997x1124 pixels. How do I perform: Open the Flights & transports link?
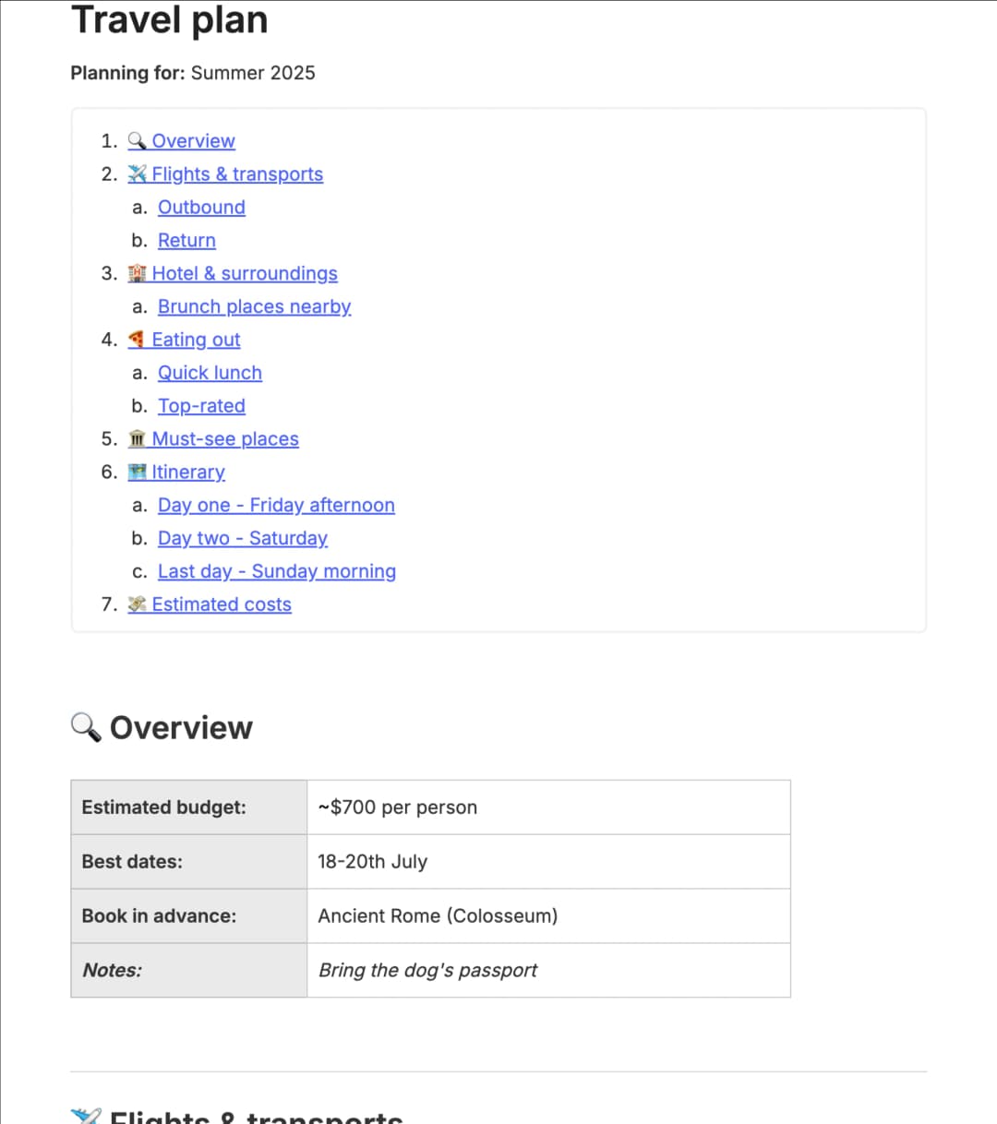[237, 174]
